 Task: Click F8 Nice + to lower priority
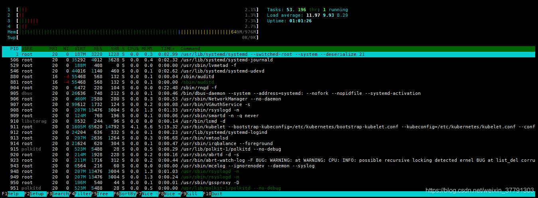pyautogui.click(x=169, y=194)
